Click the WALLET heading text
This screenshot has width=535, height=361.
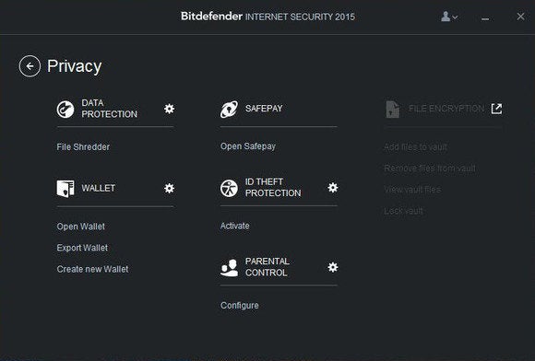point(99,188)
